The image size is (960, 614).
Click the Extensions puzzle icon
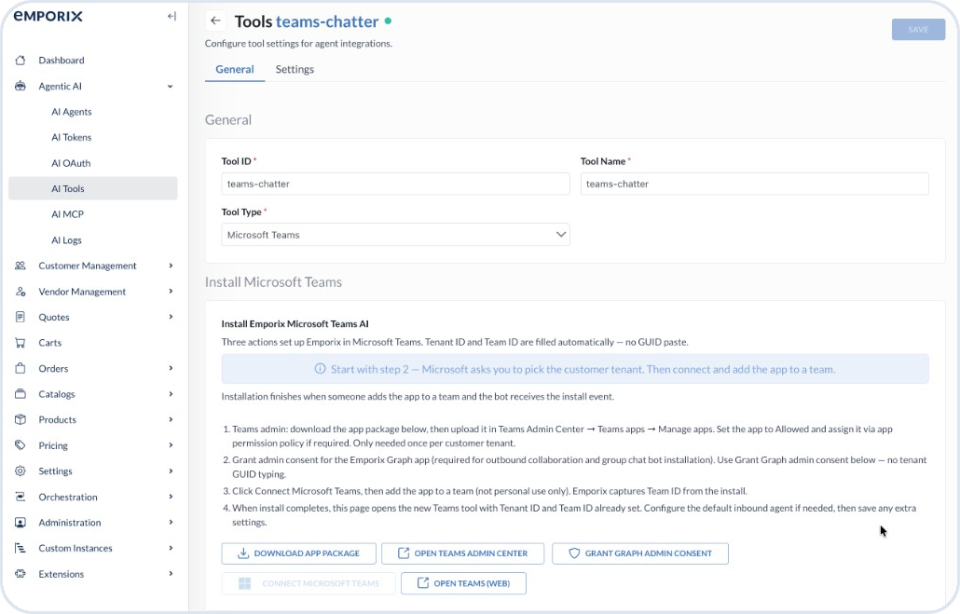tap(21, 574)
